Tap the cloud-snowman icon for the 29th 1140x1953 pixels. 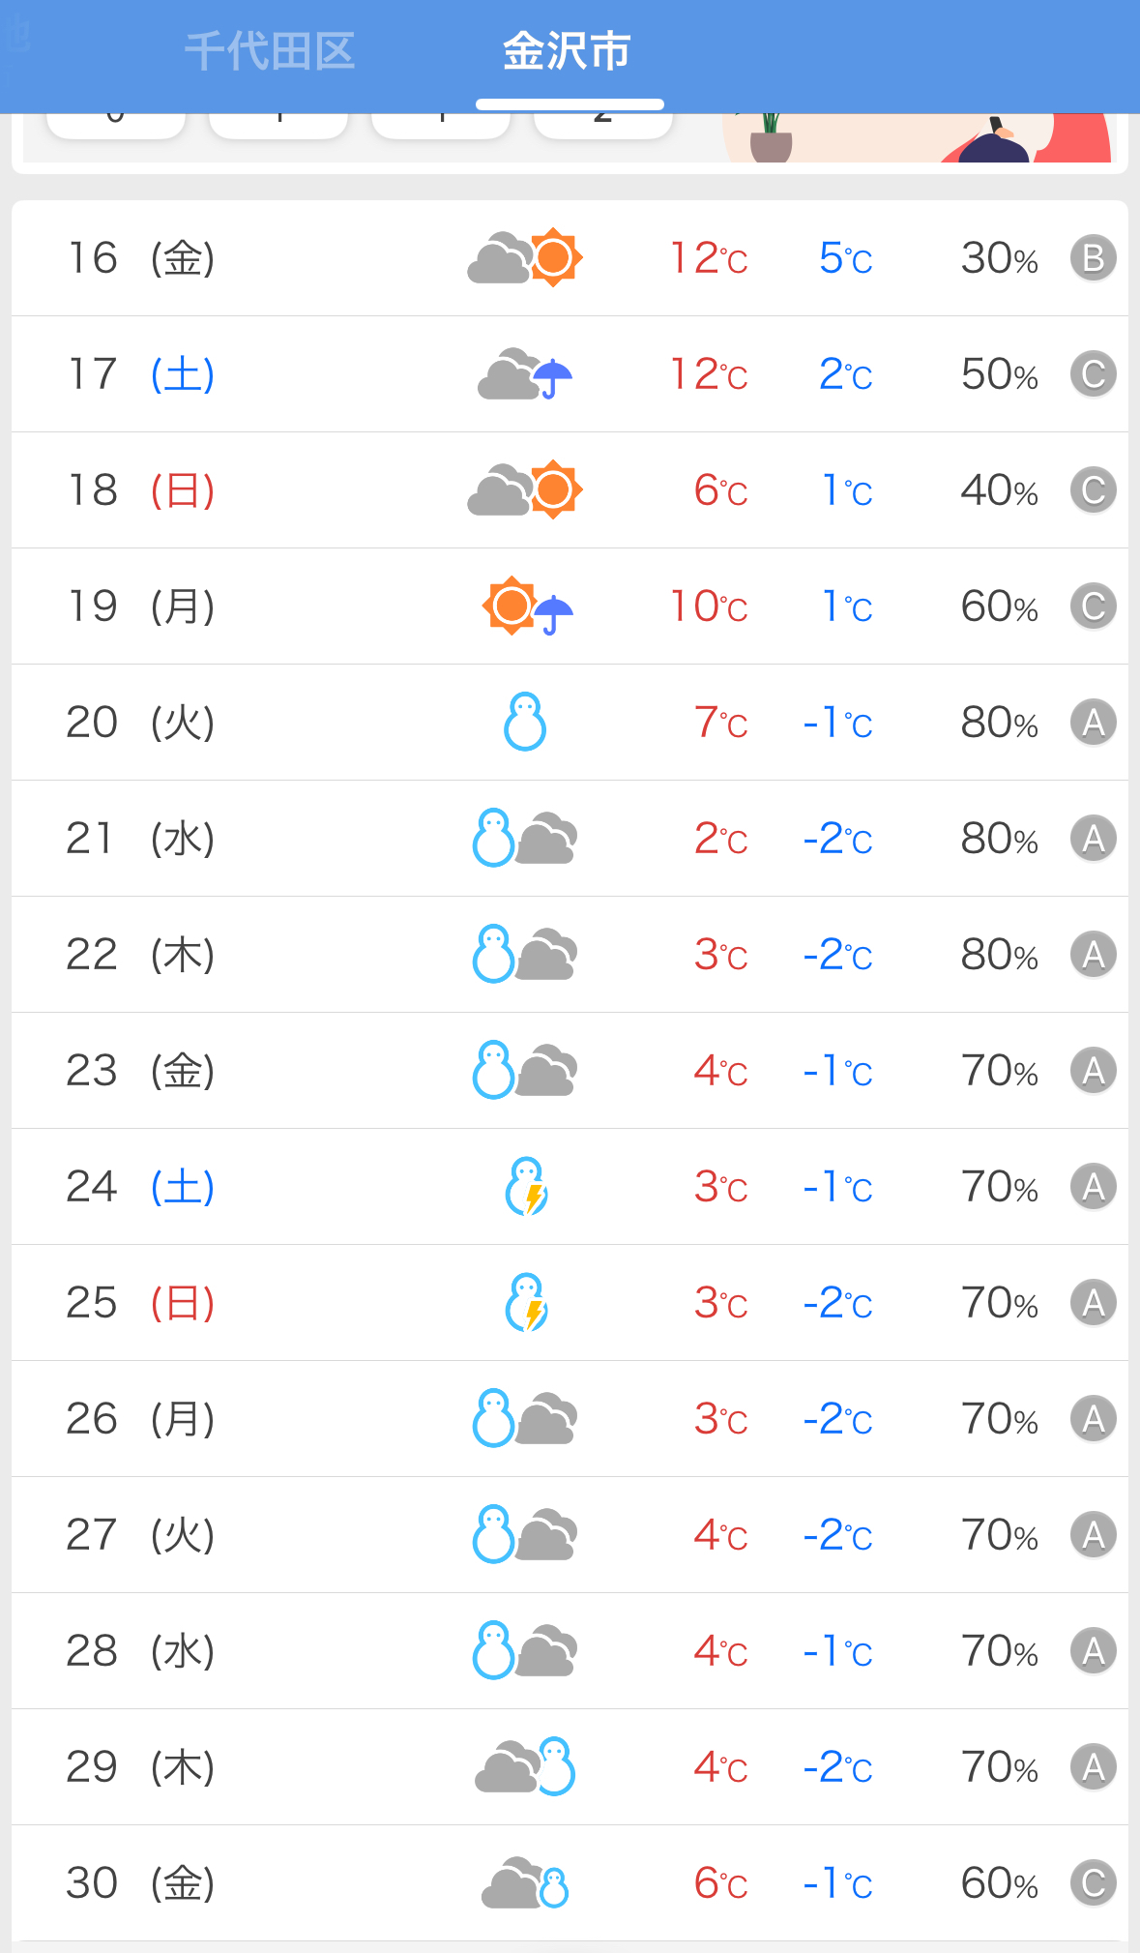coord(525,1767)
